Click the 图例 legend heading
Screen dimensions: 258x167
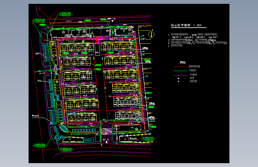tap(183, 62)
